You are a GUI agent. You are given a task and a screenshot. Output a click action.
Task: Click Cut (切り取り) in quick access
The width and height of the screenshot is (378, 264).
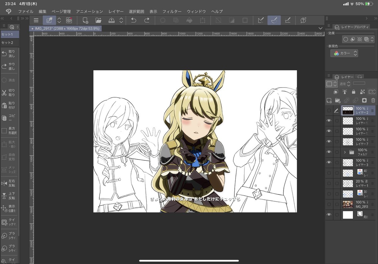[9, 92]
